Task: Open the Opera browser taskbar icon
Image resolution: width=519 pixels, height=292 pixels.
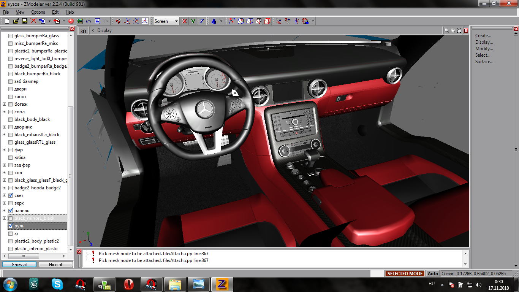Action: (x=129, y=284)
